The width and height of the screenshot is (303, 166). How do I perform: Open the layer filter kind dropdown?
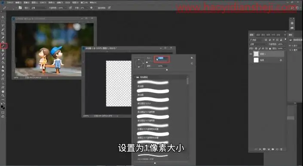(257, 40)
